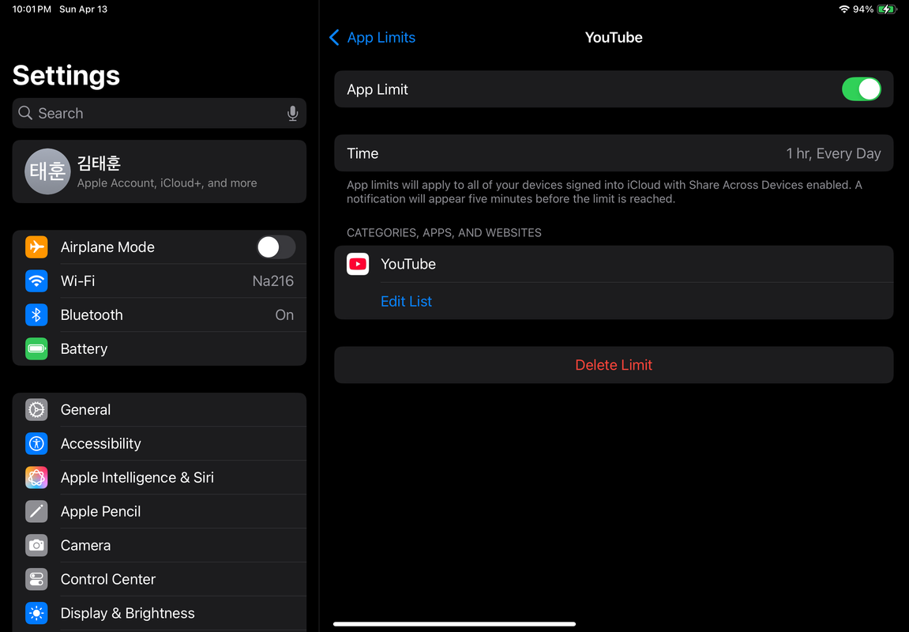909x632 pixels.
Task: Tap the Wi-Fi status bar indicator
Action: coord(843,9)
